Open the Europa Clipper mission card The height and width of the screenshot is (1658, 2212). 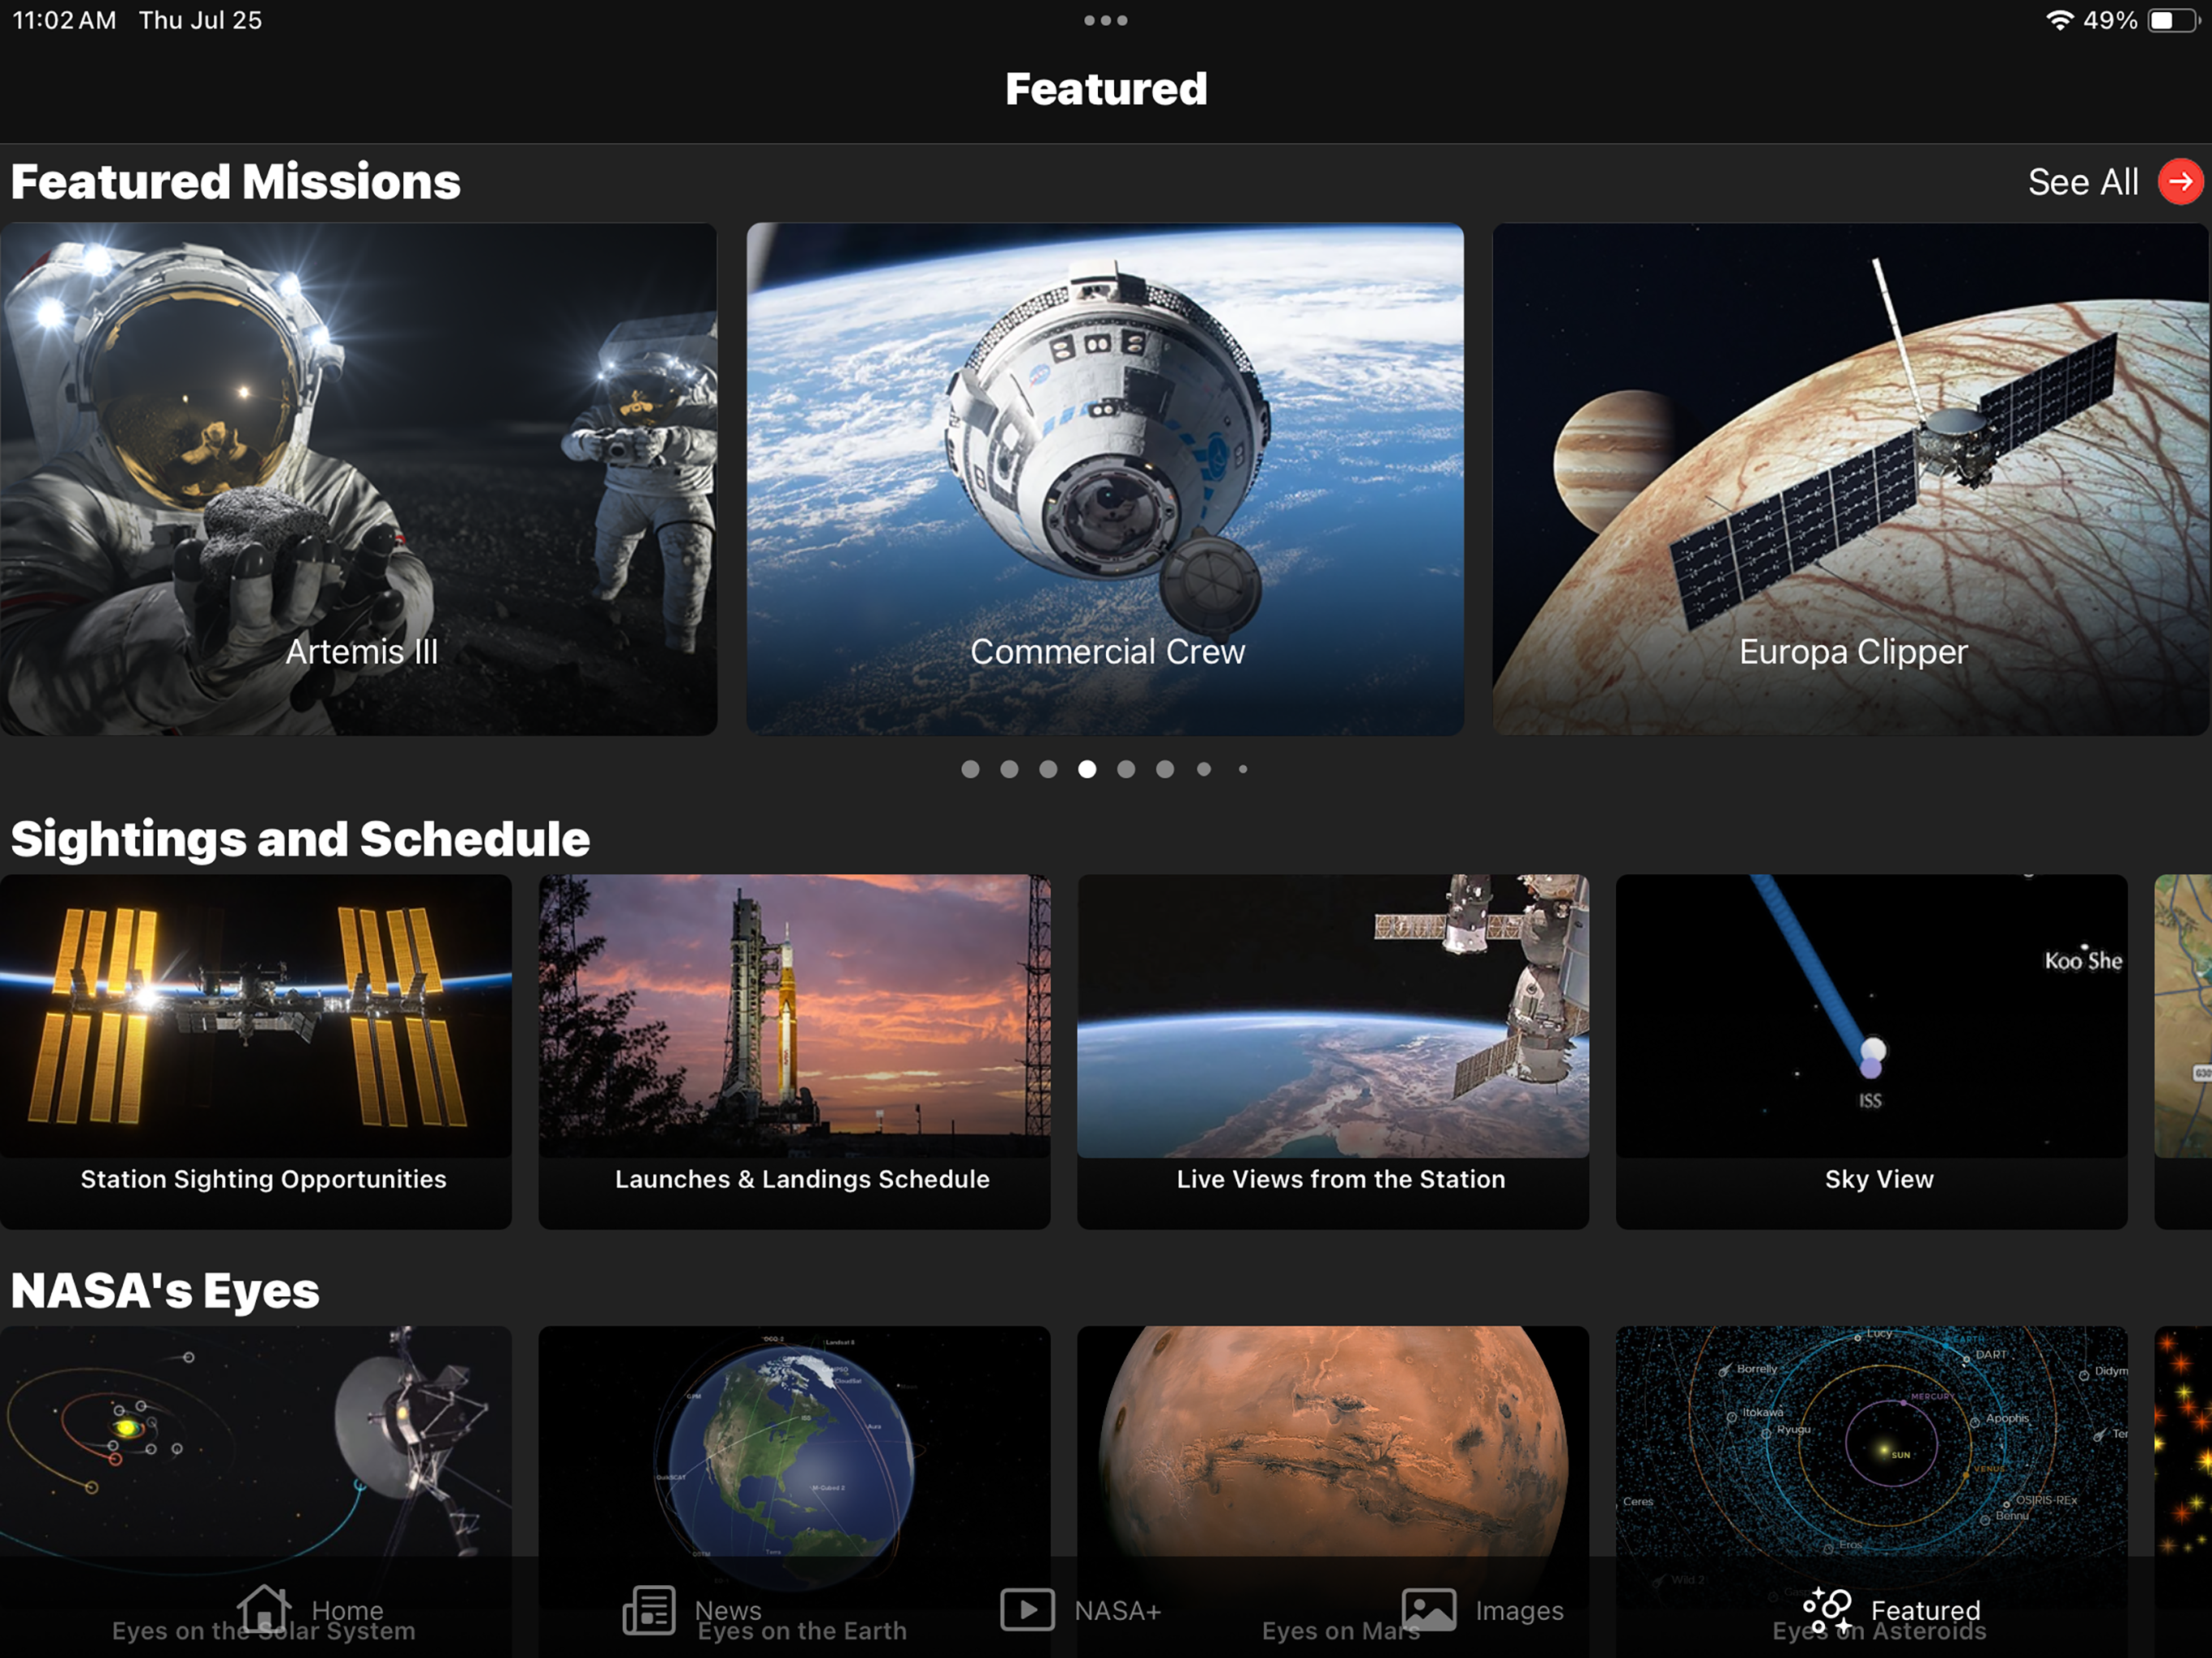click(1850, 479)
